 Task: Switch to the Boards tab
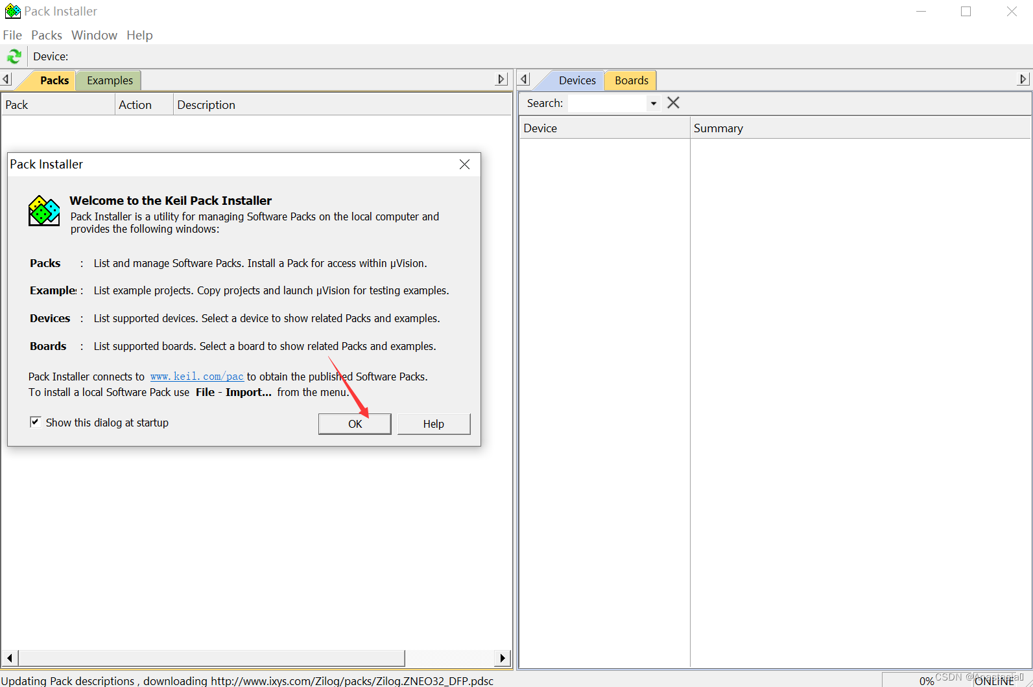[x=631, y=80]
